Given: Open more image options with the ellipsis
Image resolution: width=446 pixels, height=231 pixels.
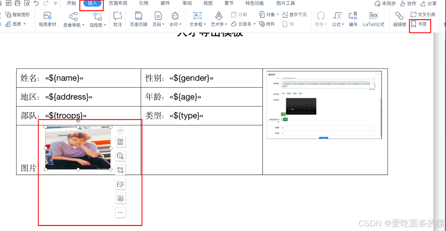Looking at the screenshot, I should (x=120, y=212).
